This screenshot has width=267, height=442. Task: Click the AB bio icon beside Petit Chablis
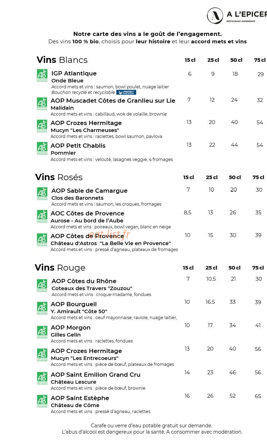42,148
